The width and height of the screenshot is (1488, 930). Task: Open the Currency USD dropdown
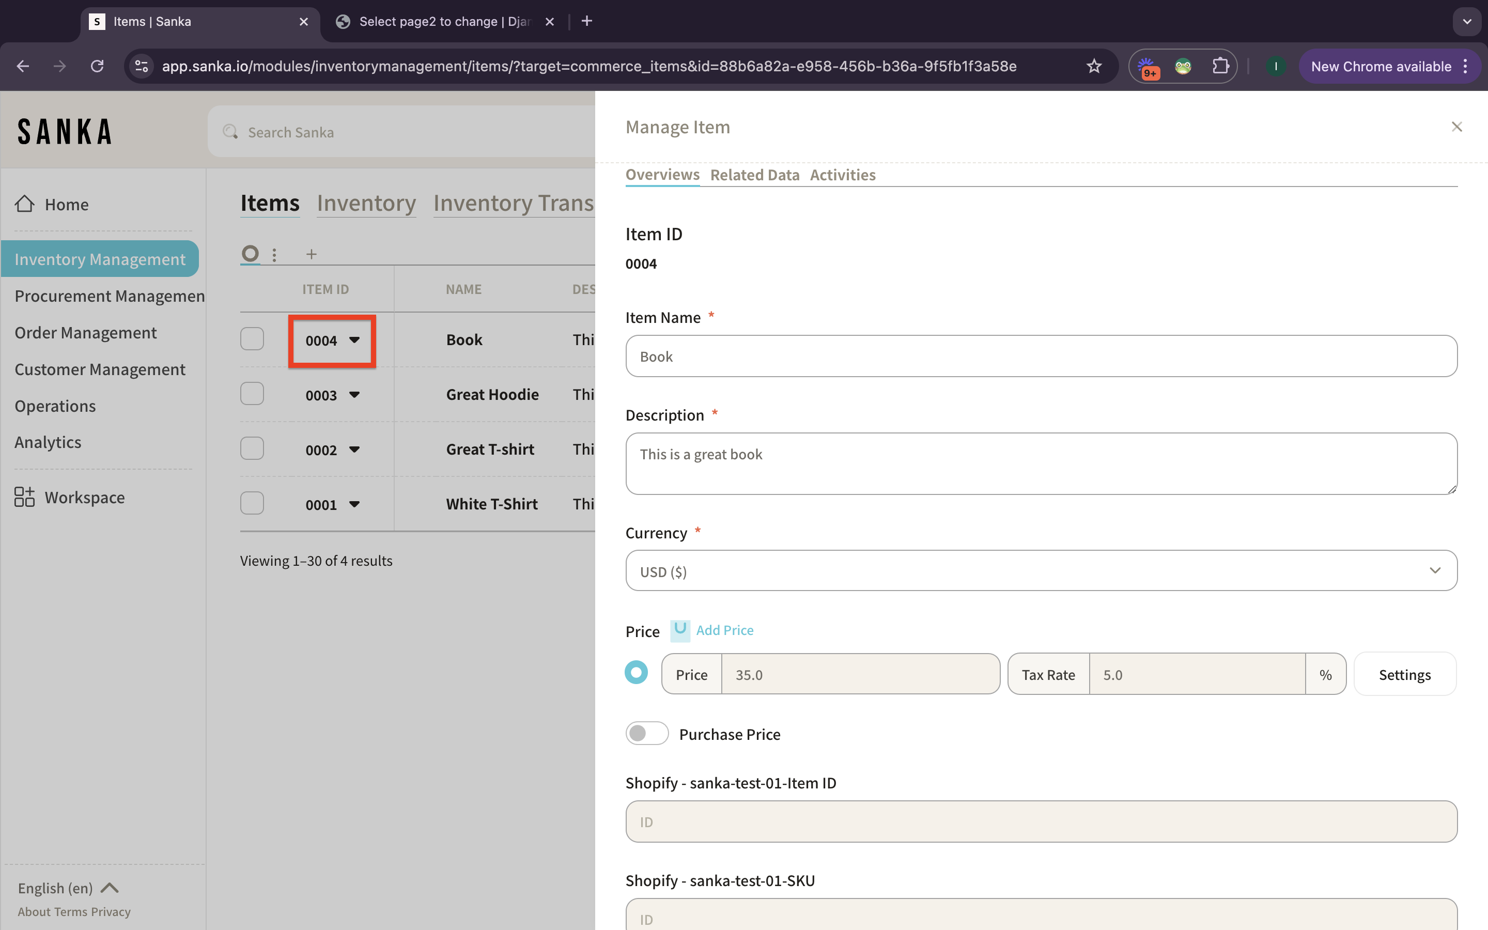click(x=1041, y=571)
